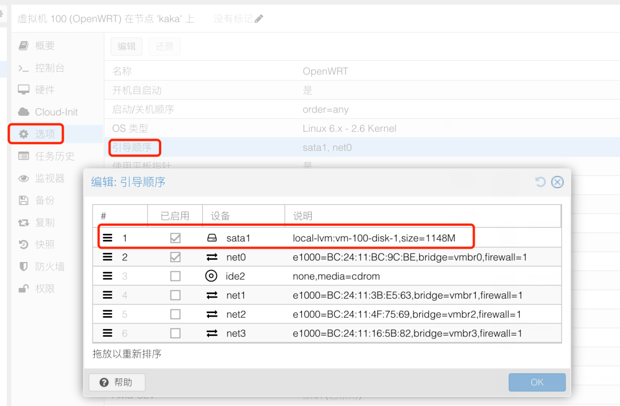The height and width of the screenshot is (406, 620).
Task: Click the reset arrow icon in dialog header
Action: pyautogui.click(x=540, y=182)
